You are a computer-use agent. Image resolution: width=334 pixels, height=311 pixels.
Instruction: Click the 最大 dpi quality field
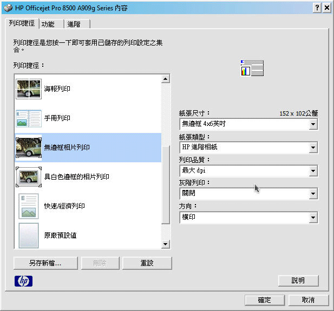pyautogui.click(x=248, y=170)
